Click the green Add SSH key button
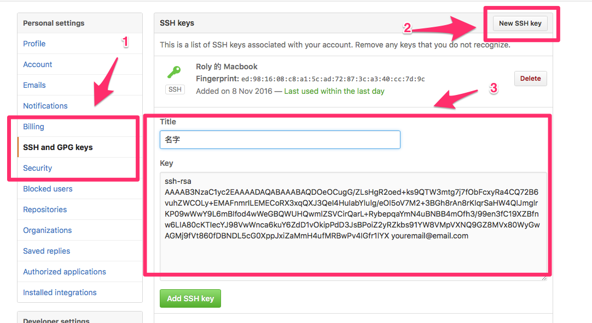Screen dimensions: 592x323 tap(190, 298)
